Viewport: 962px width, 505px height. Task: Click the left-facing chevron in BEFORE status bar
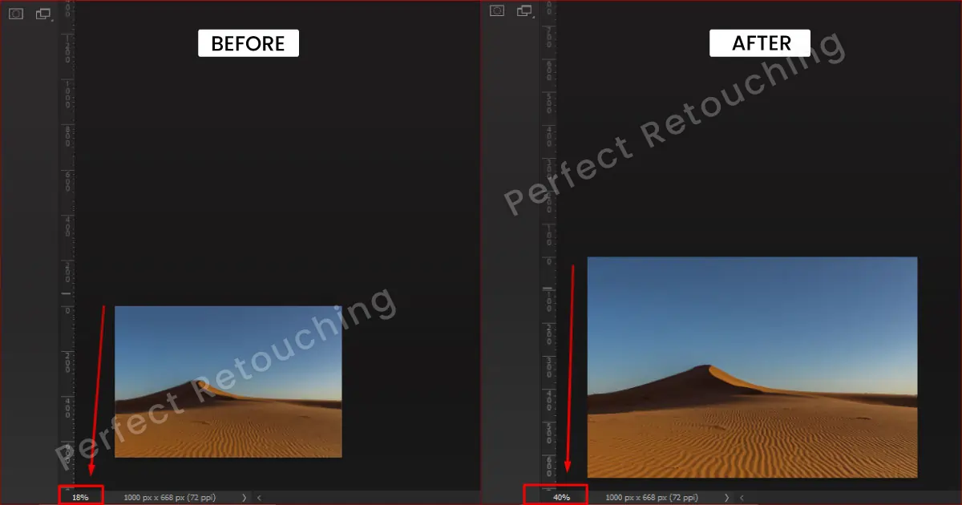257,497
